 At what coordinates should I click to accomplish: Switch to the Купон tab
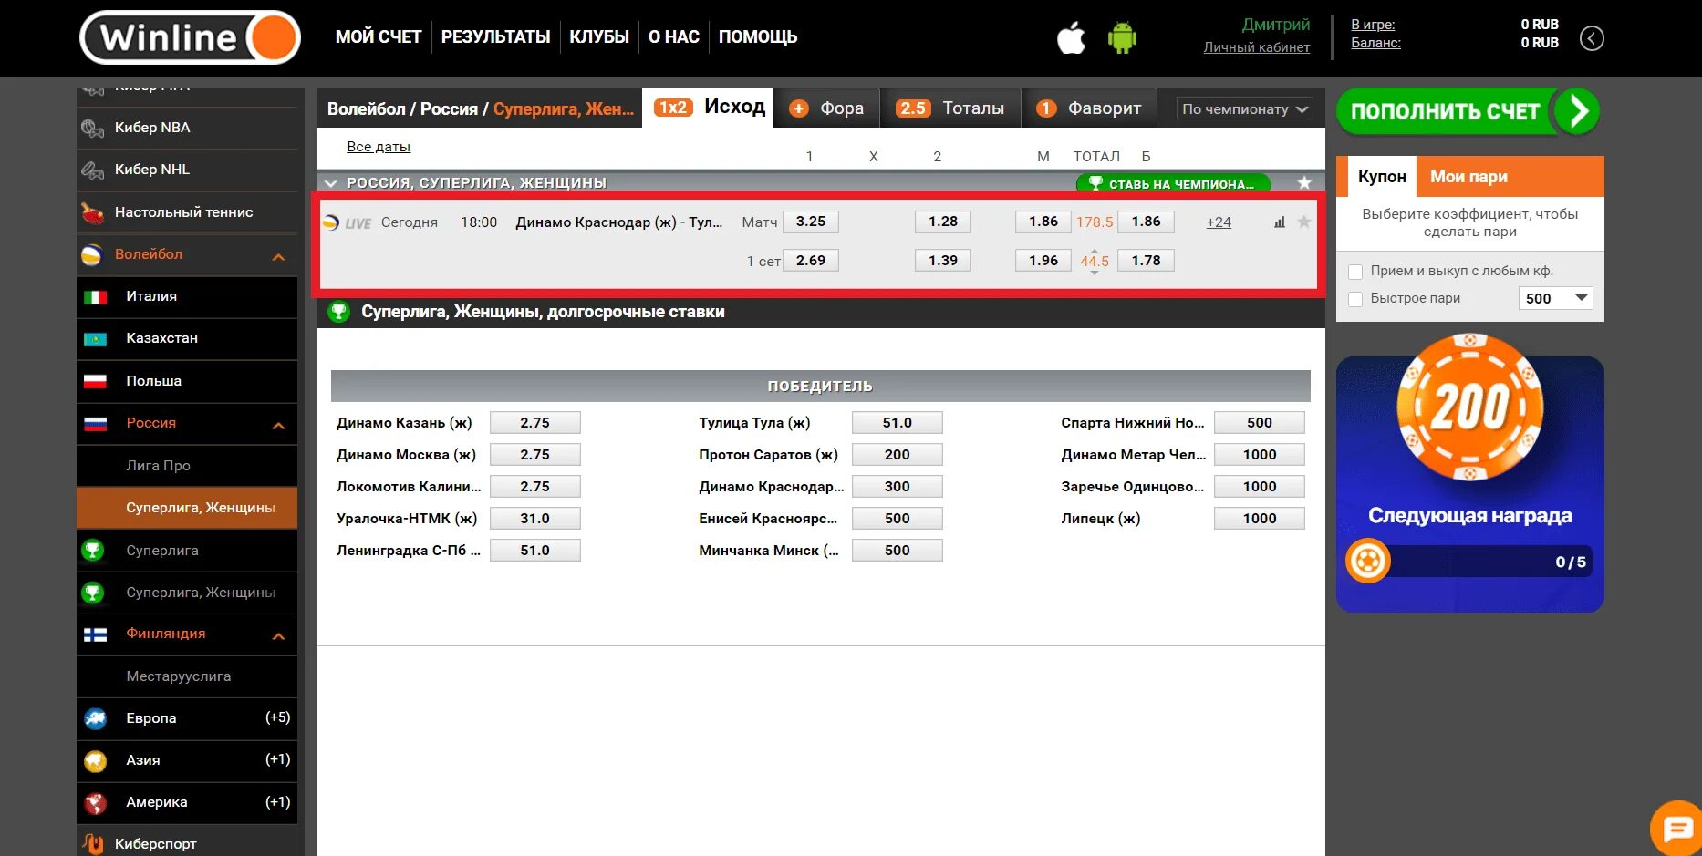[1381, 177]
